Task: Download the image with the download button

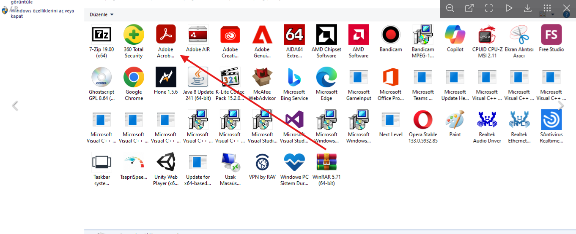Action: tap(528, 8)
